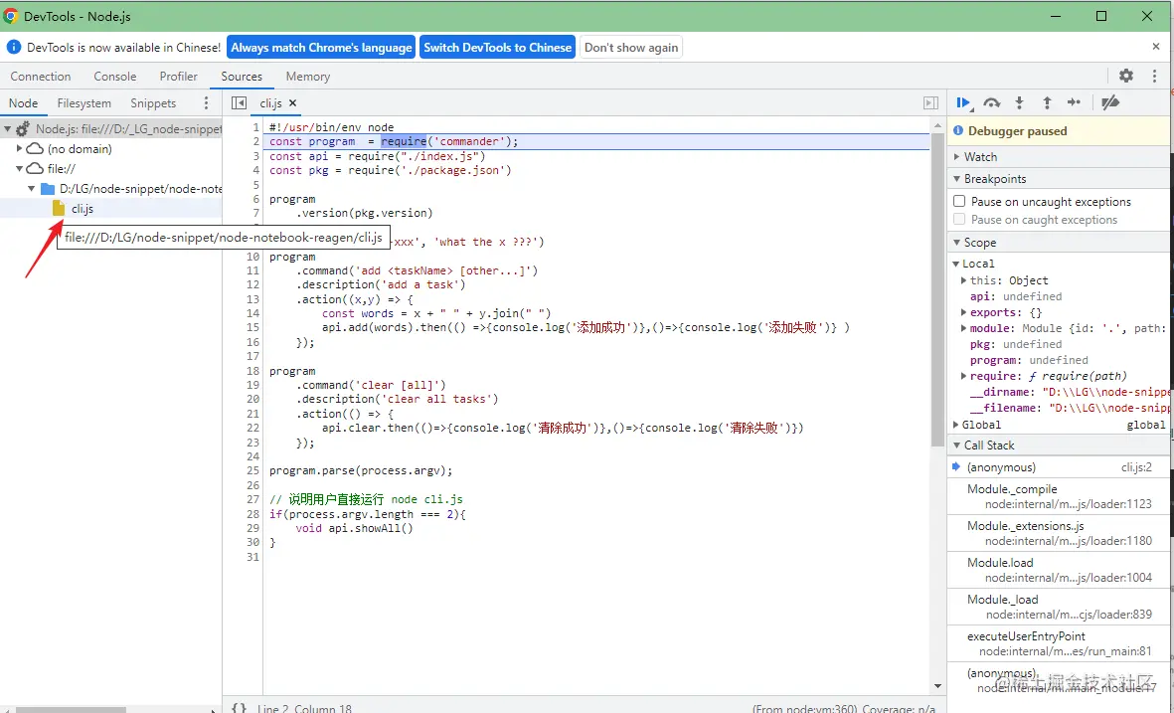This screenshot has width=1174, height=713.
Task: Step out of the current function
Action: coord(1047,102)
